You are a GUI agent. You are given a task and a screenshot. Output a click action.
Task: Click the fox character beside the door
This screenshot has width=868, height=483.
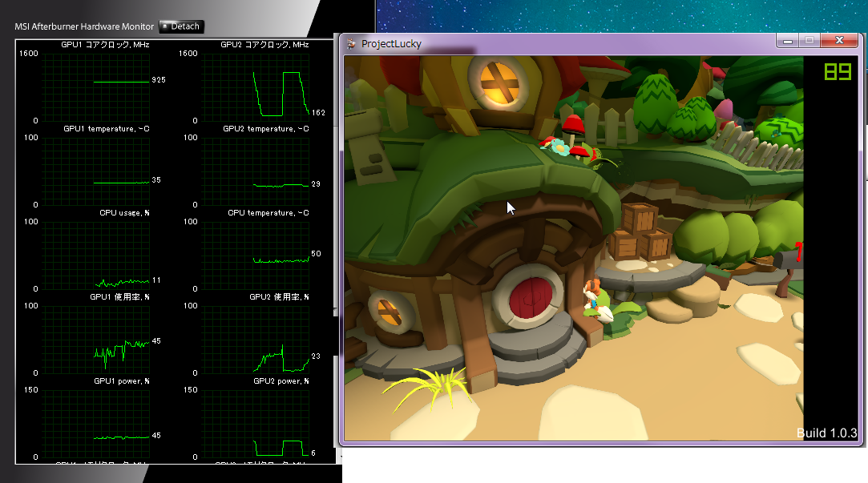click(x=597, y=301)
